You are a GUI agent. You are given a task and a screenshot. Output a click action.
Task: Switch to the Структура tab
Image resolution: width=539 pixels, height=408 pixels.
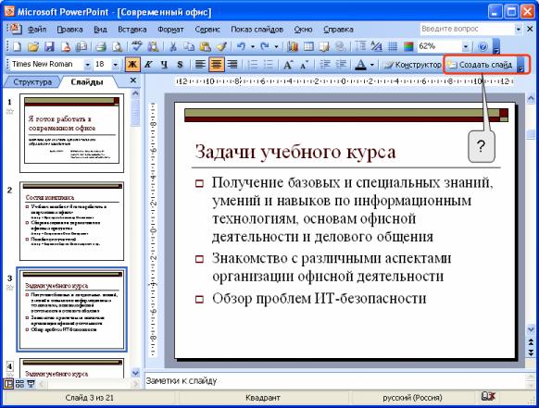point(32,82)
